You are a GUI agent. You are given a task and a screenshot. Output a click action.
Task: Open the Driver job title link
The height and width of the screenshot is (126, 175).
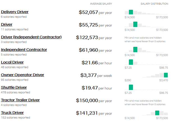coord(6,25)
